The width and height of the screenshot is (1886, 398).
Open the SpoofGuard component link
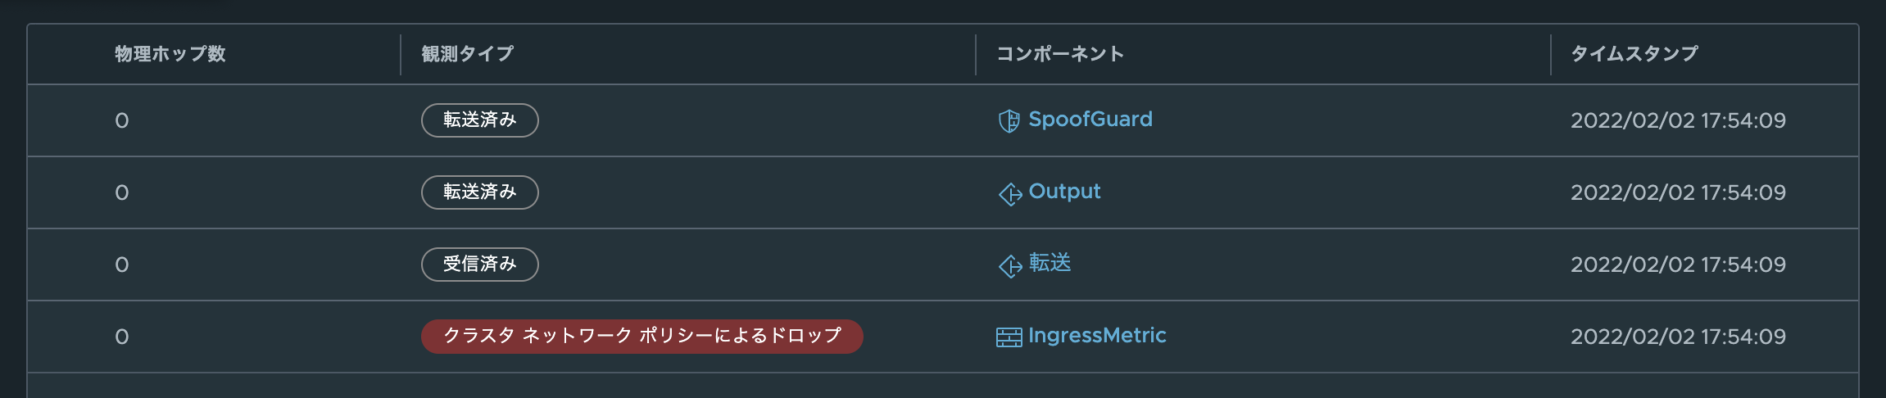point(1090,120)
